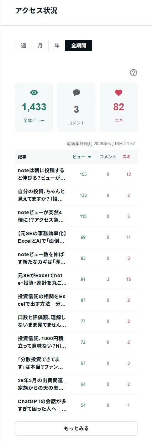Screen dimensions: 152x442
Task: Click the eye icon above 全体ビュー
Action: click(x=34, y=93)
